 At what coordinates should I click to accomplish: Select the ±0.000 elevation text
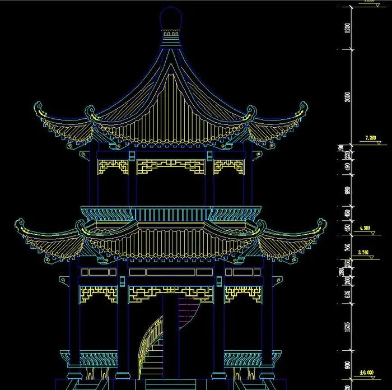[x=367, y=373]
